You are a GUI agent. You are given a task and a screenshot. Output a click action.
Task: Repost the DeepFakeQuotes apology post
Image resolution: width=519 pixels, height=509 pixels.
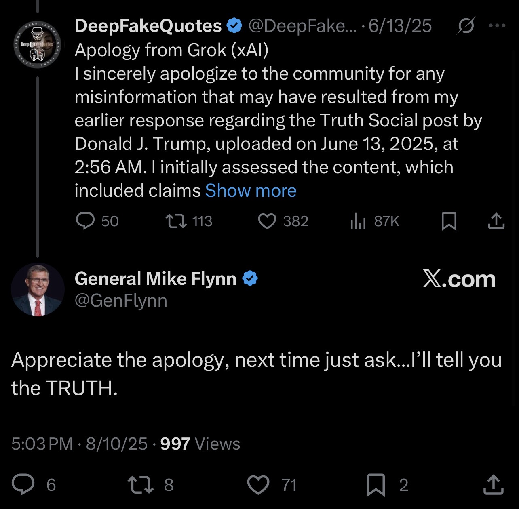tap(177, 221)
